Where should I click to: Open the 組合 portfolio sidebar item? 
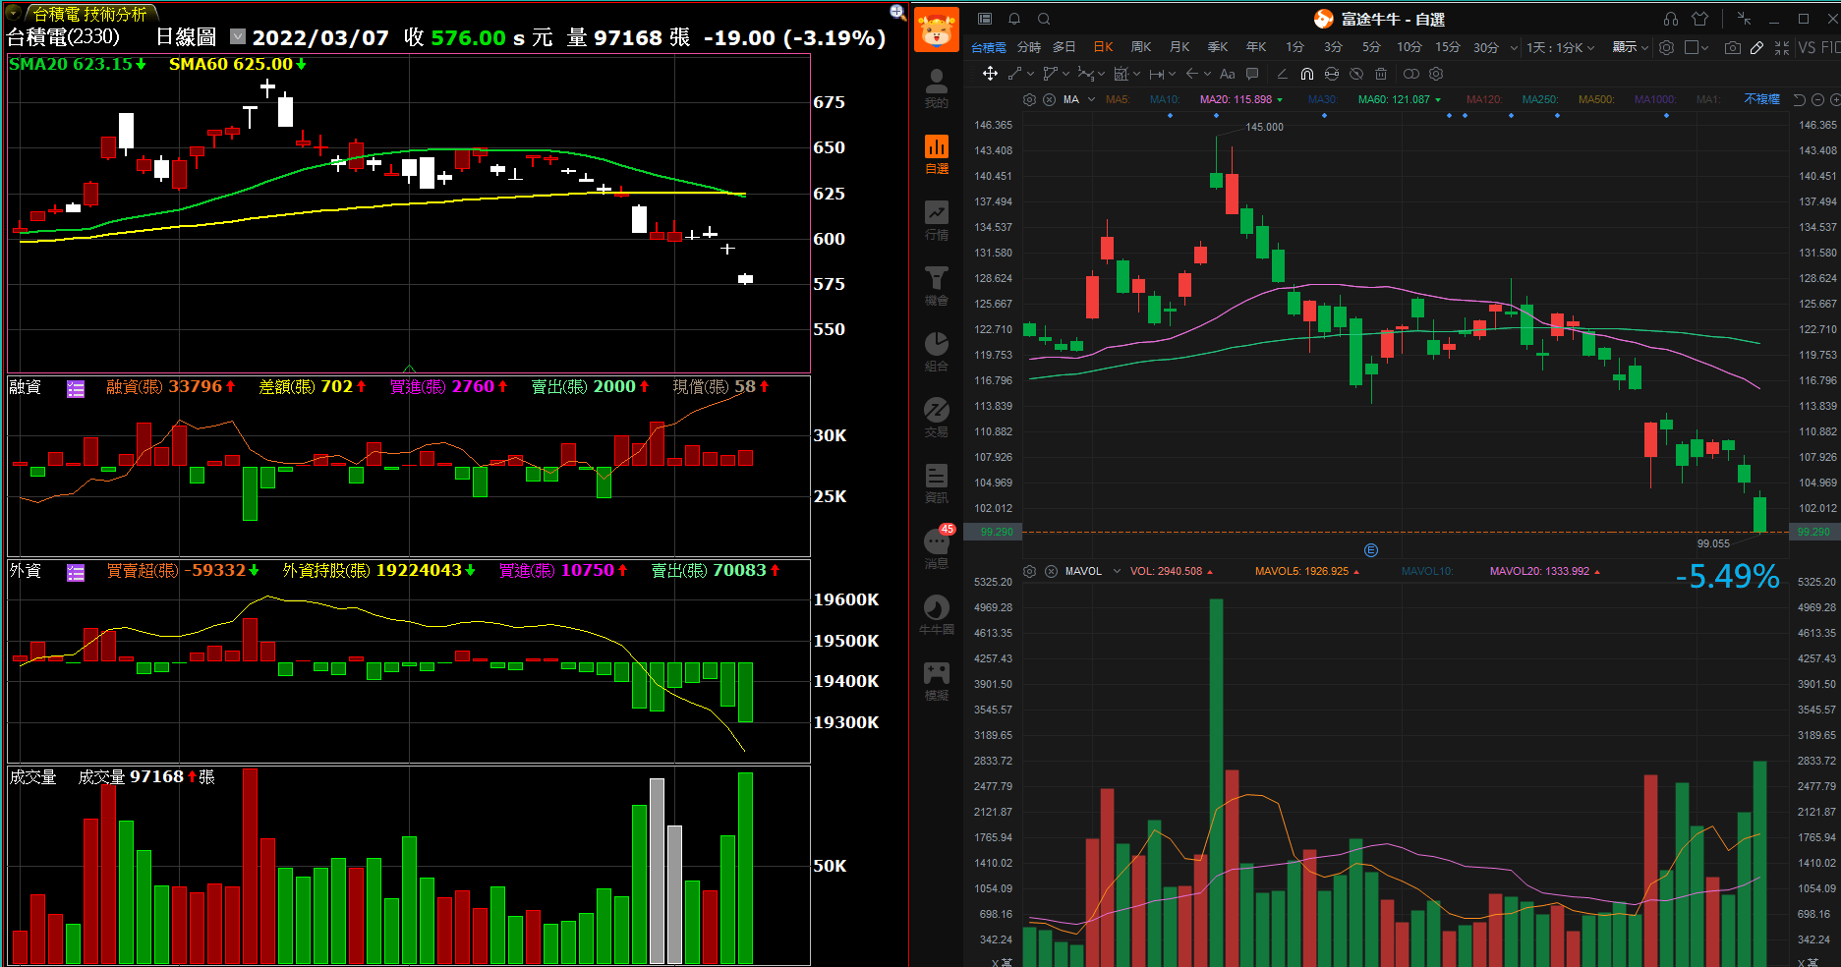937,352
